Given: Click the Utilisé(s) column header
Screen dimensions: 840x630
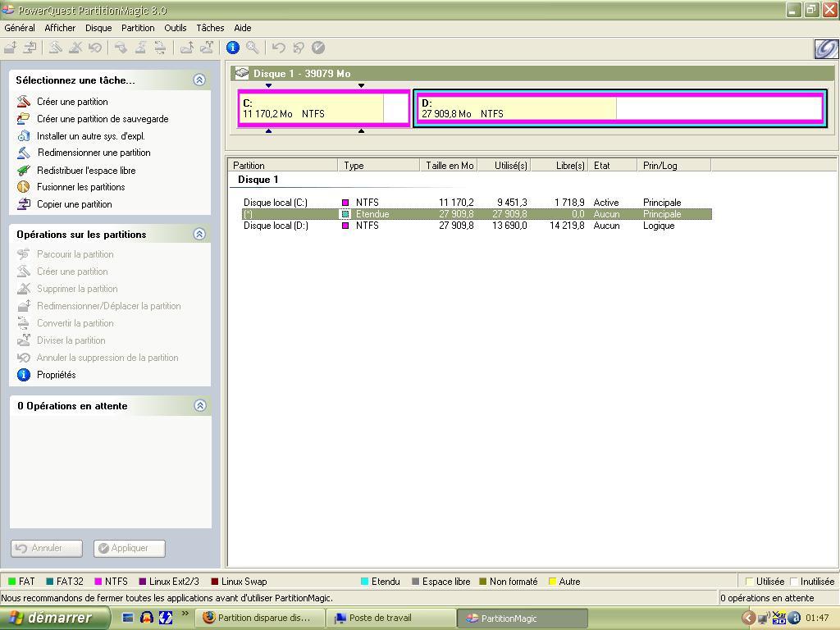Looking at the screenshot, I should 504,166.
